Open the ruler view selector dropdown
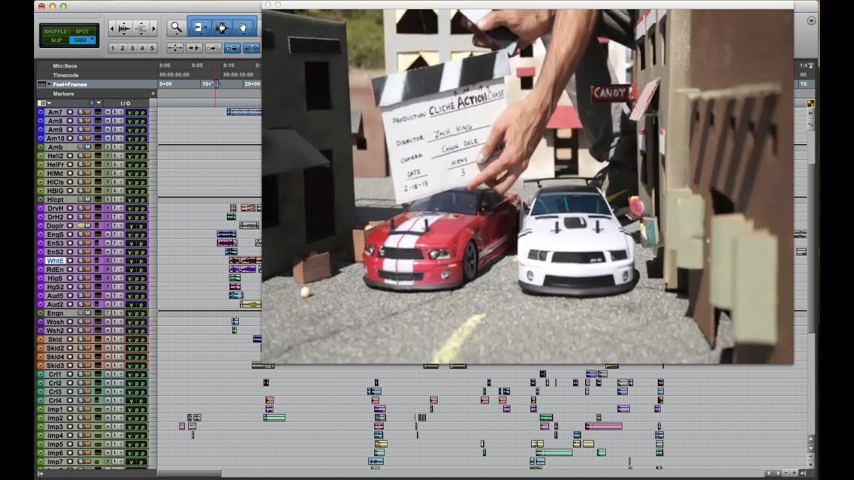Screen dimensions: 854x480 pos(43,85)
